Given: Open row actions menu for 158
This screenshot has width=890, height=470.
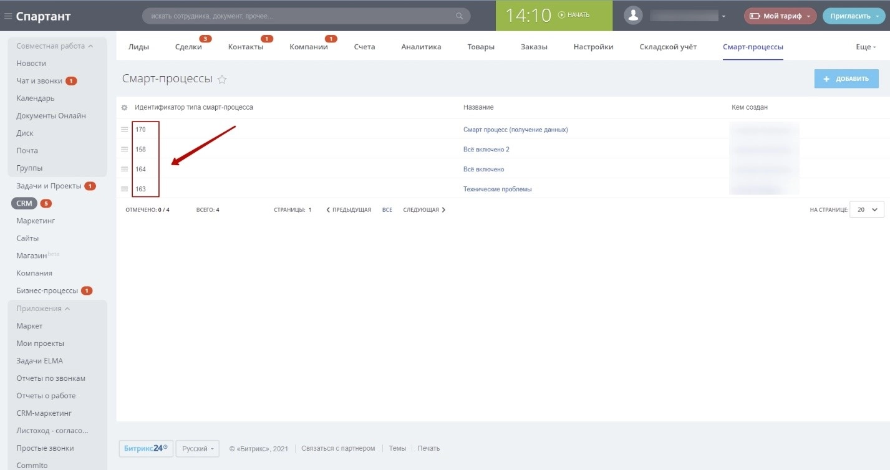Looking at the screenshot, I should point(125,150).
